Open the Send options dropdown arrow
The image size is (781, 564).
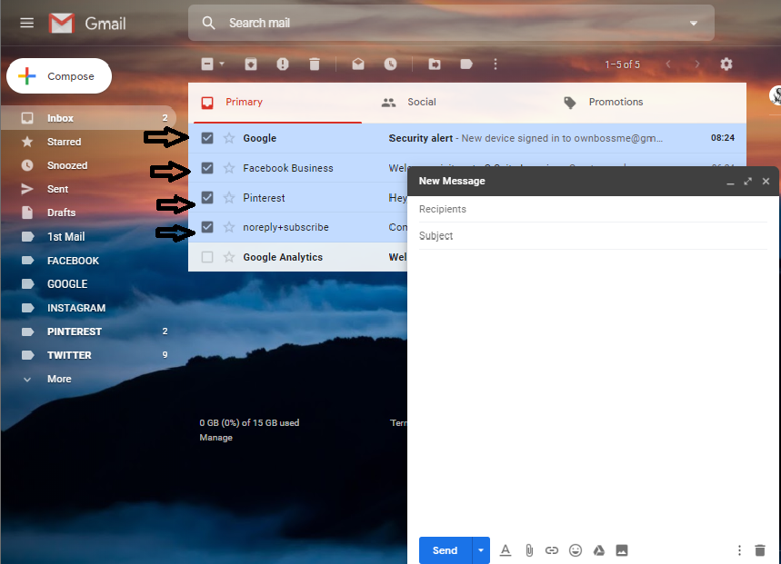(x=481, y=550)
